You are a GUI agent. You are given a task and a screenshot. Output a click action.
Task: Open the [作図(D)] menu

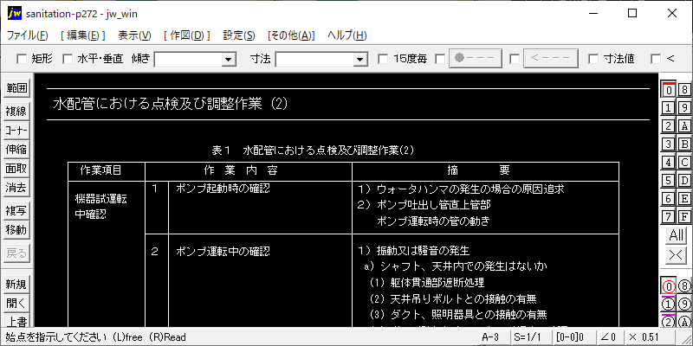coord(187,35)
